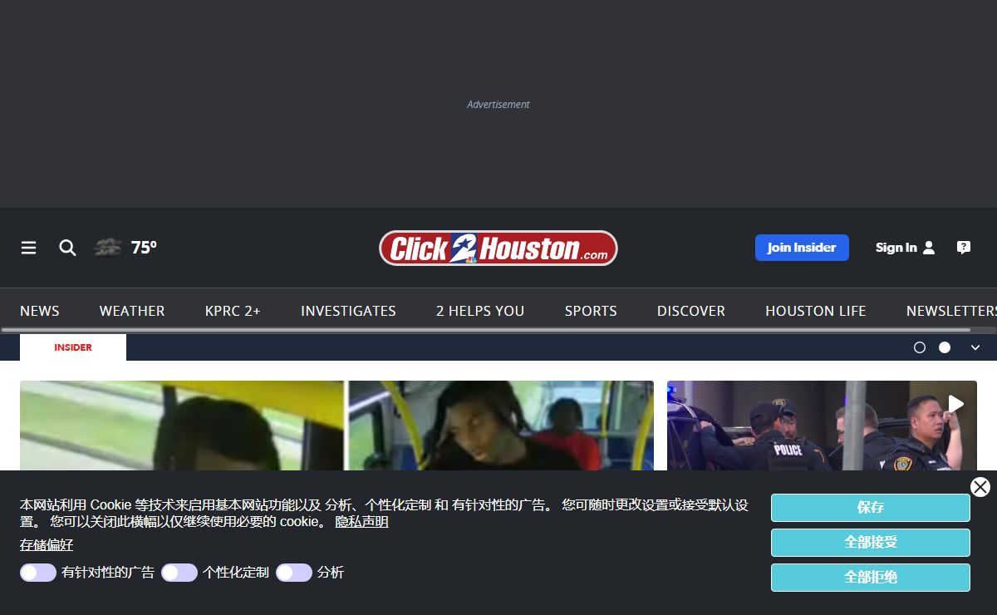Play the police video thumbnail
This screenshot has width=997, height=615.
coord(822,426)
